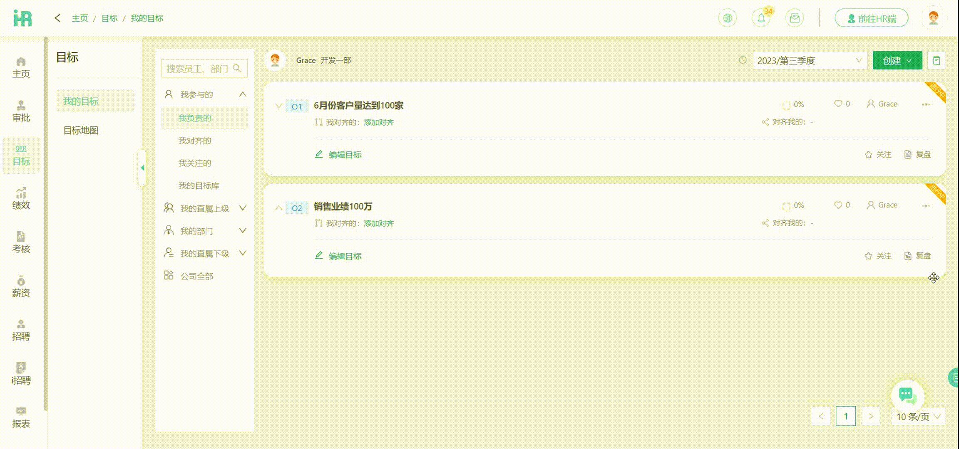The width and height of the screenshot is (959, 449).
Task: Open the 创建 dropdown button
Action: [897, 61]
